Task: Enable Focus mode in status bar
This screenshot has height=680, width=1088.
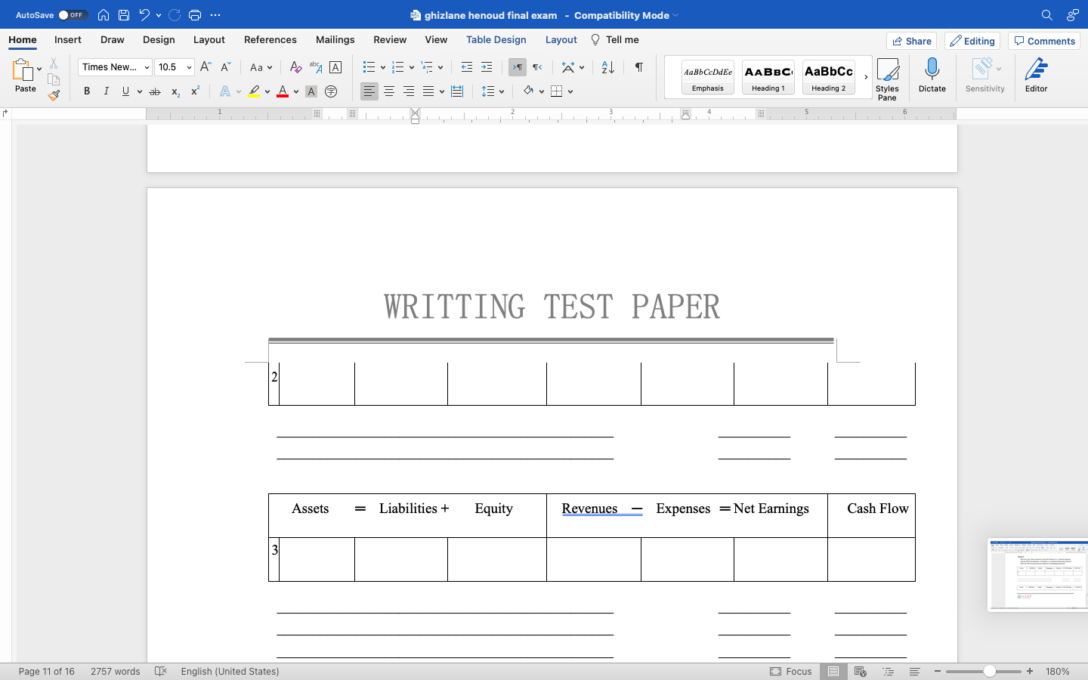Action: coord(791,671)
